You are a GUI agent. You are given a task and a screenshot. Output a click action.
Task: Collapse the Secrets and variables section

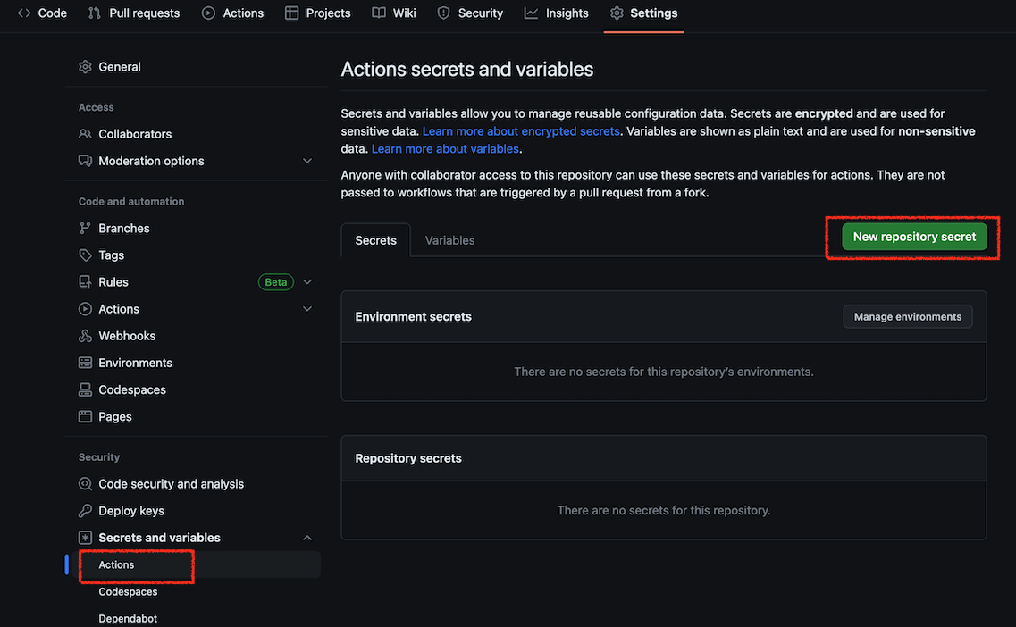pyautogui.click(x=307, y=537)
